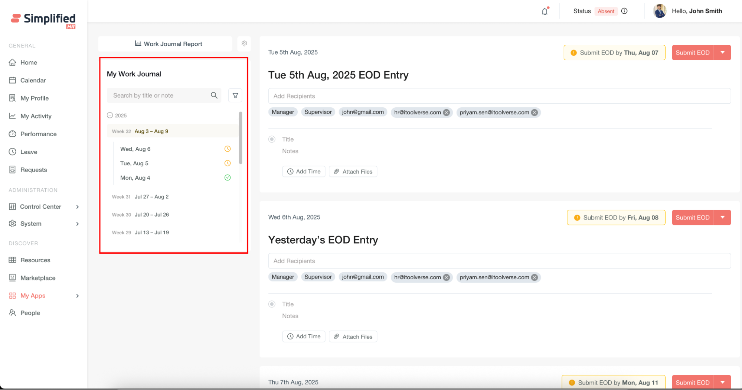The width and height of the screenshot is (742, 390).
Task: Remove priyam.sen@itoolverse.com from Yesterday's entry
Action: point(535,277)
